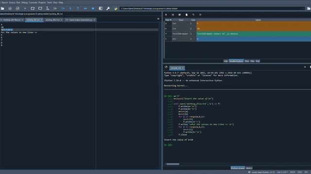Select green TextIOWrapper value cell
The height and width of the screenshot is (174, 311).
(254, 34)
